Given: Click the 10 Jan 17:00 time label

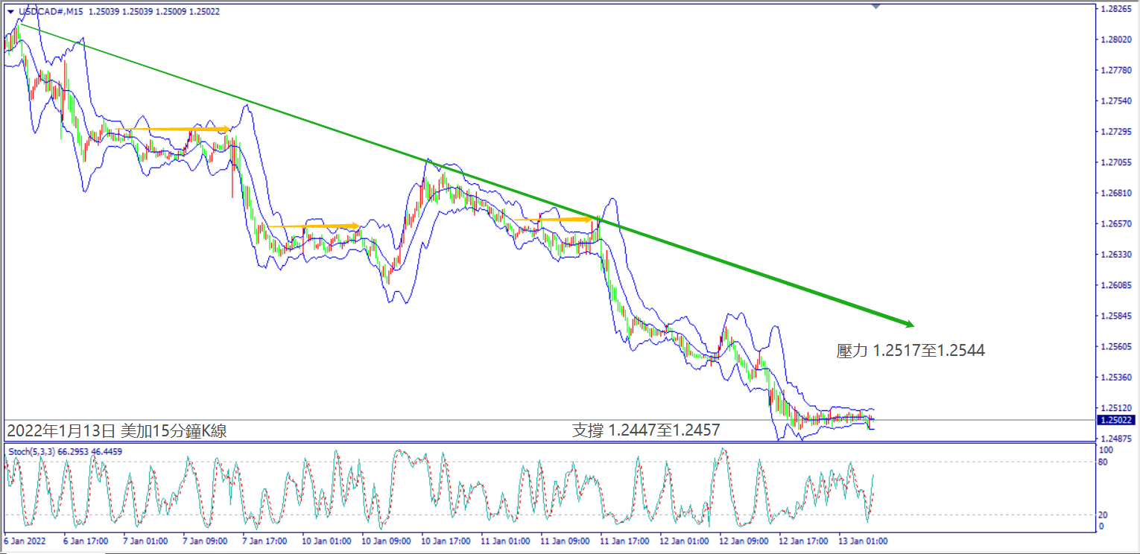Looking at the screenshot, I should click(x=446, y=541).
